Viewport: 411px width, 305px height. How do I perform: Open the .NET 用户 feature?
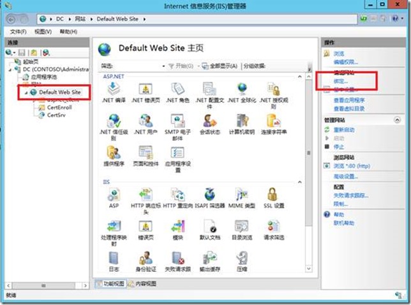pos(146,124)
